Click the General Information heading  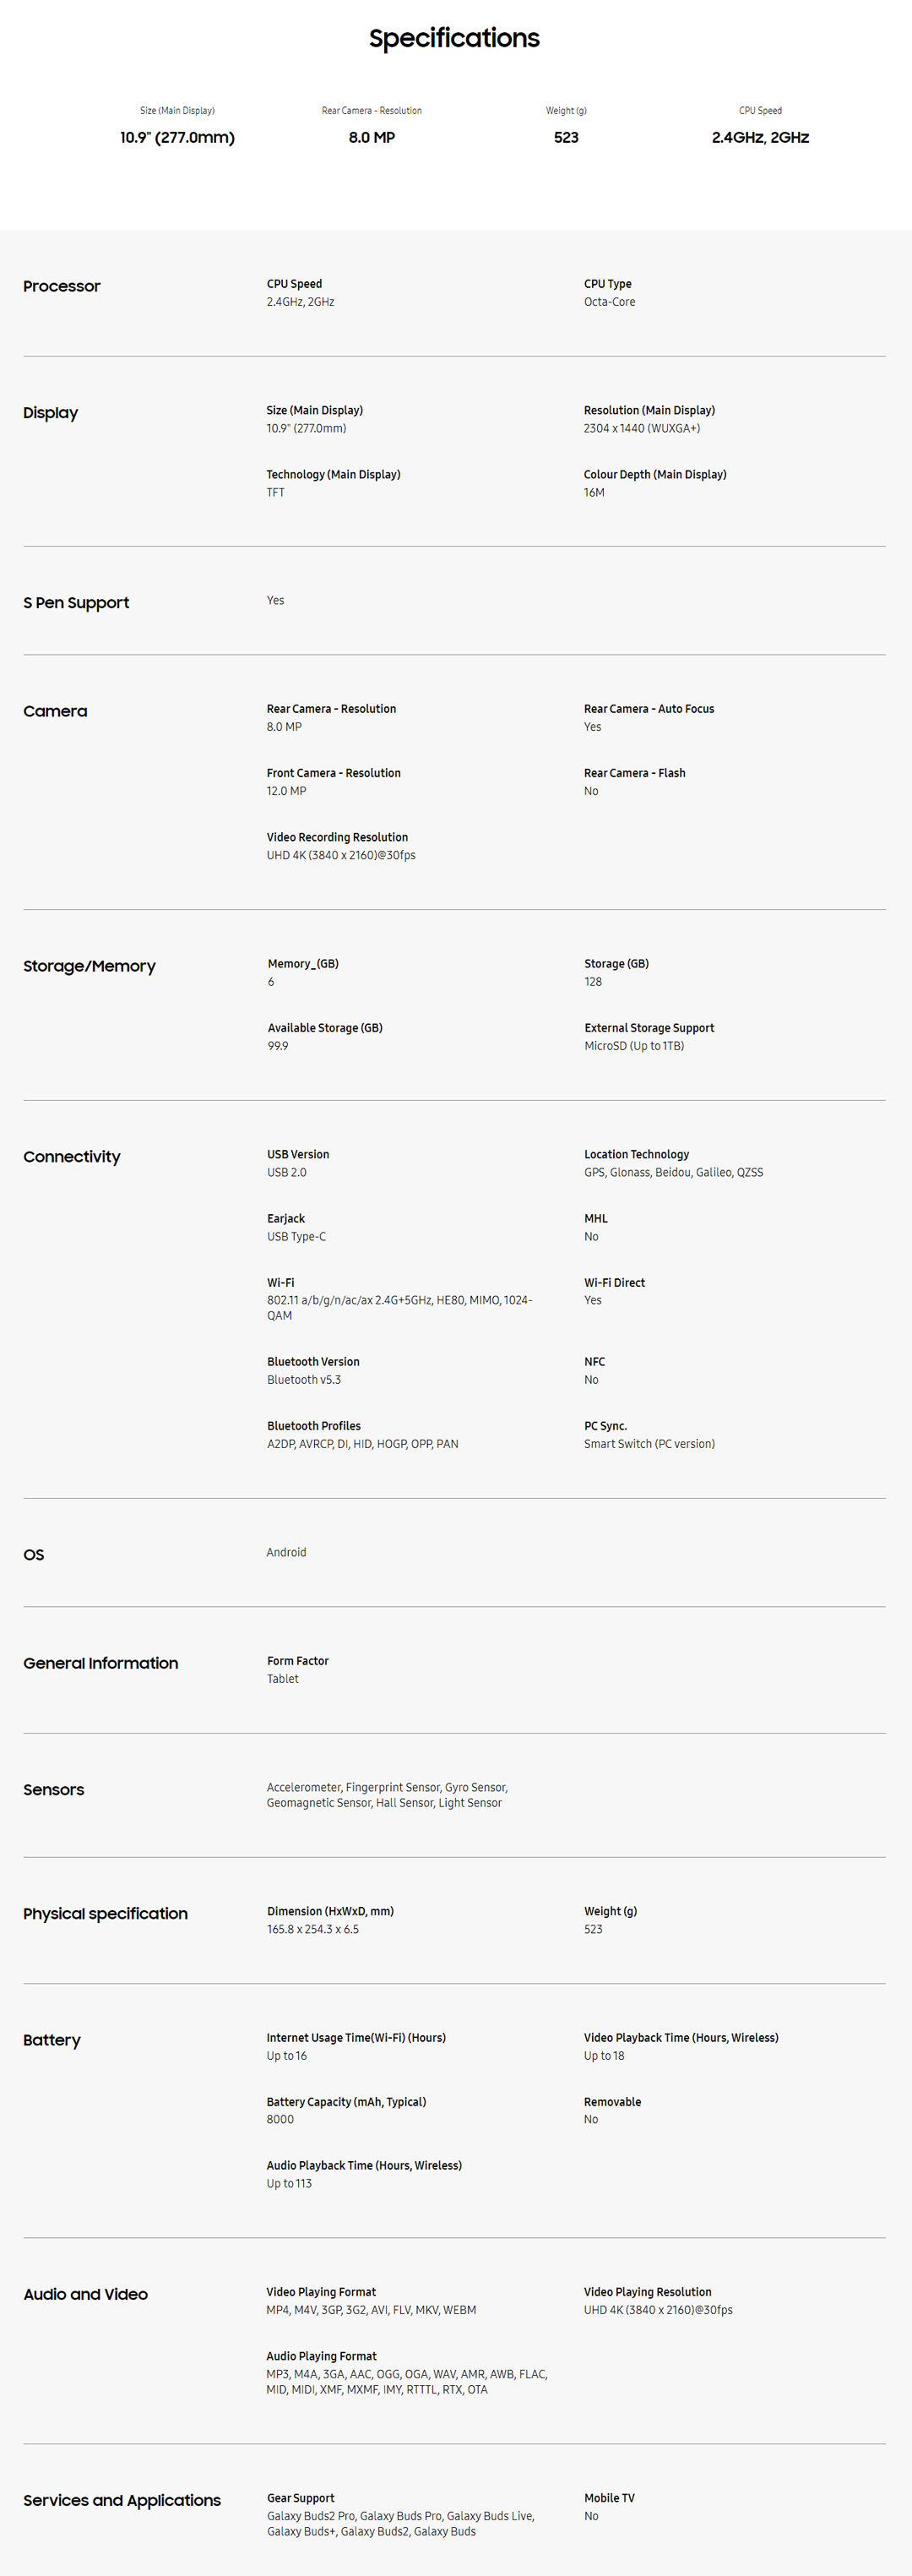coord(101,1663)
